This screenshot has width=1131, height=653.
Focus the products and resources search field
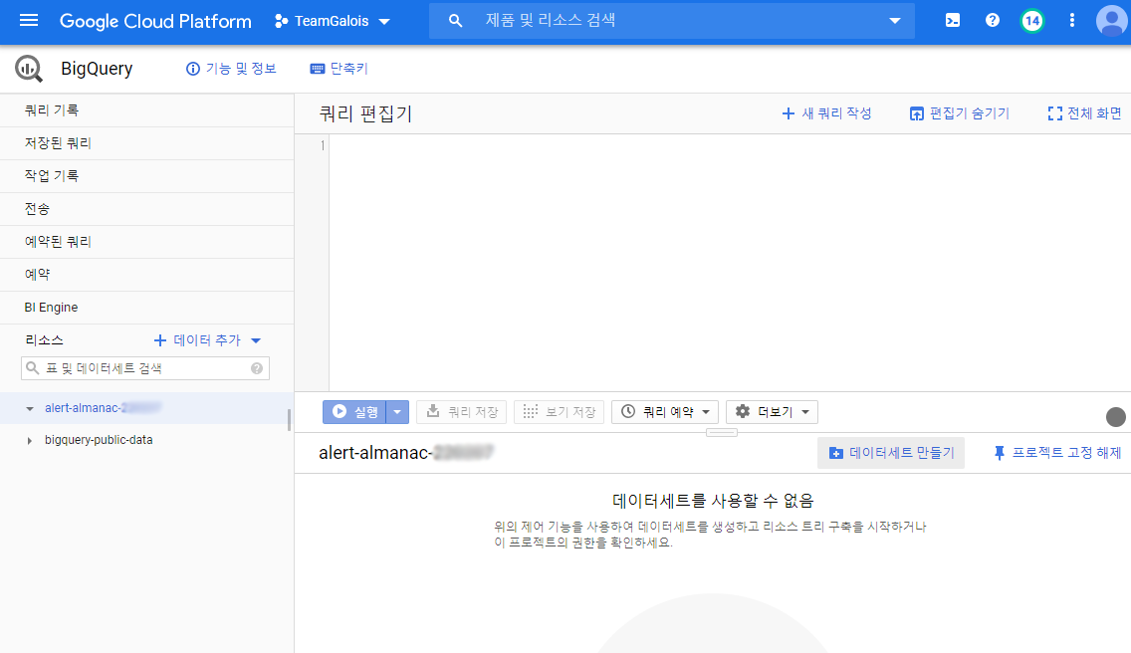pos(671,20)
